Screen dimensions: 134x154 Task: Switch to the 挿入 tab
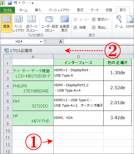[38, 10]
